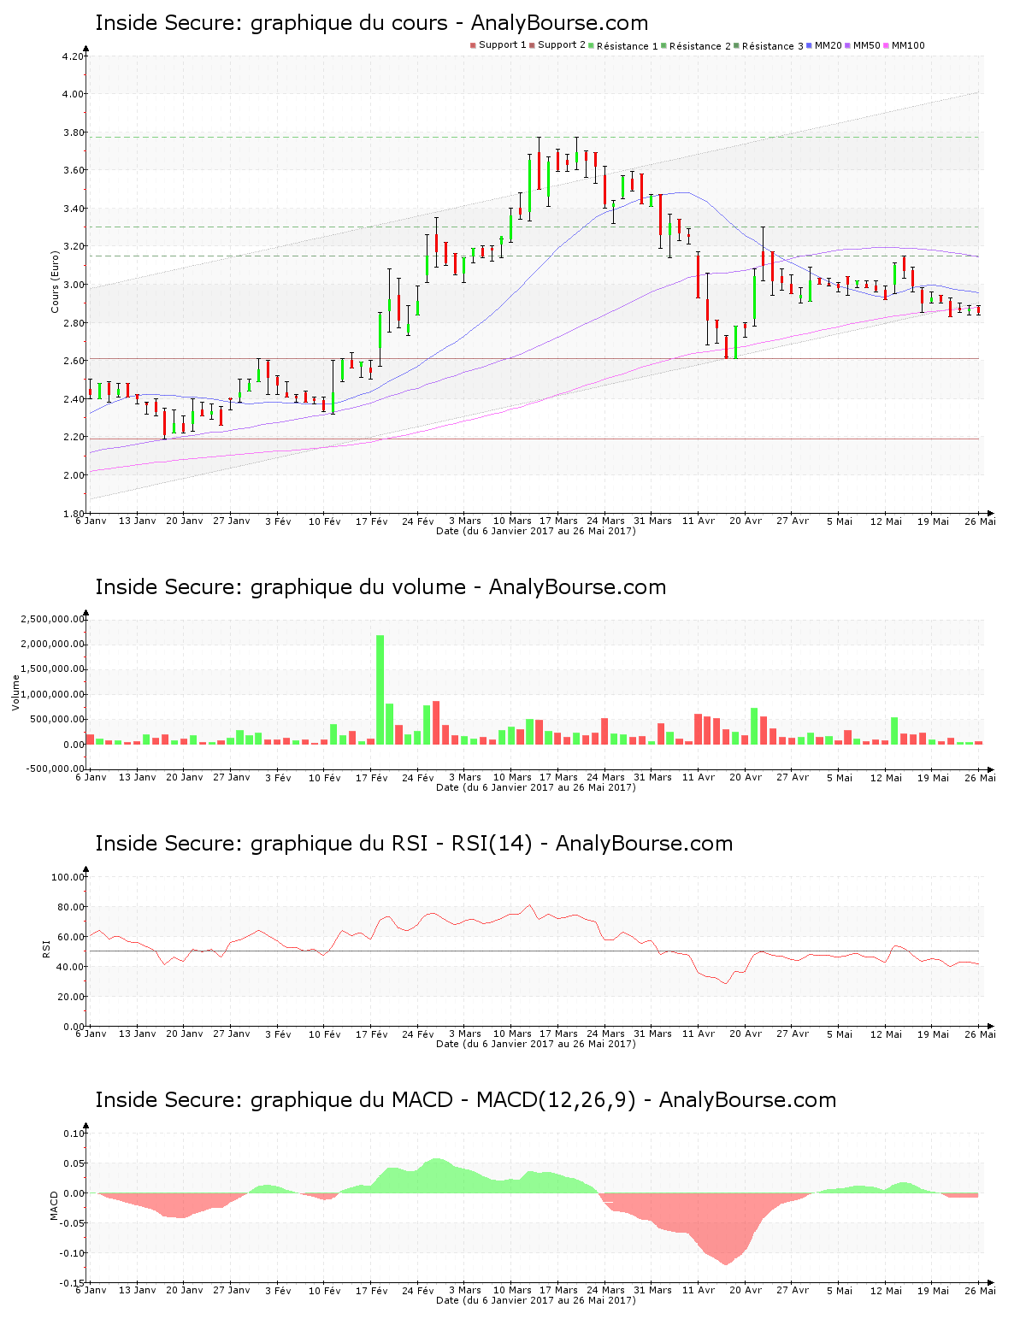Click '11 Avr' date on price chart axis

coord(699,521)
